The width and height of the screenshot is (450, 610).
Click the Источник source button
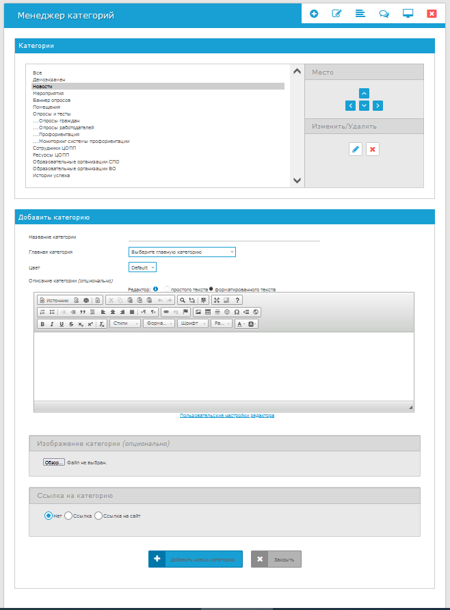54,300
